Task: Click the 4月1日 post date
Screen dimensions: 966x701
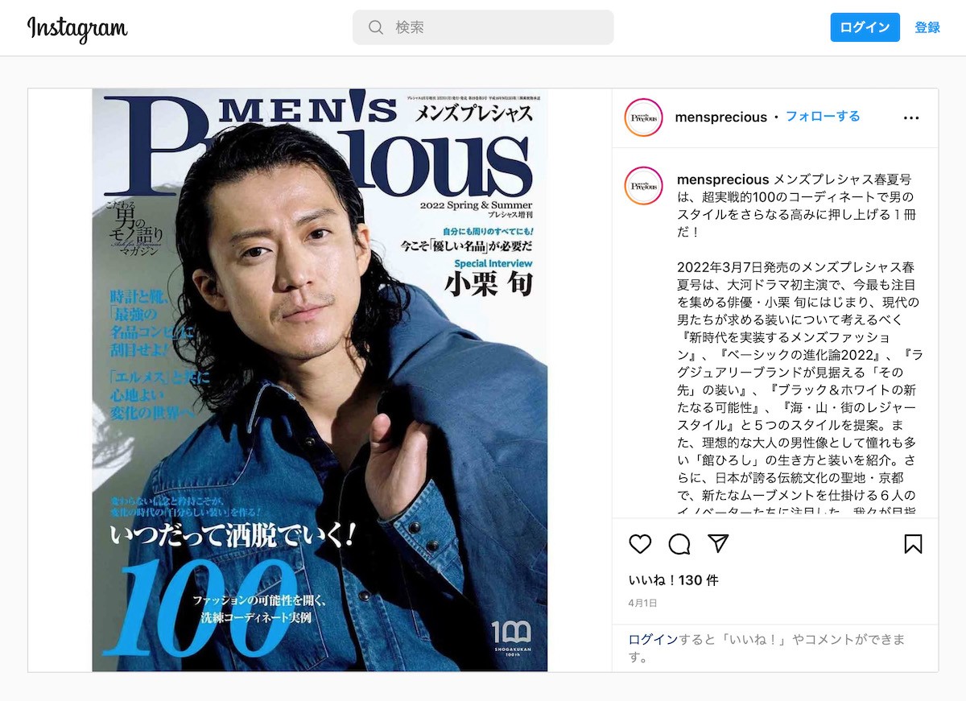Action: tap(643, 603)
